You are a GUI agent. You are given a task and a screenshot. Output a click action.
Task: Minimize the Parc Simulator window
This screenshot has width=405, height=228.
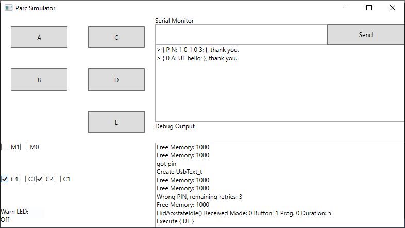[x=346, y=8]
